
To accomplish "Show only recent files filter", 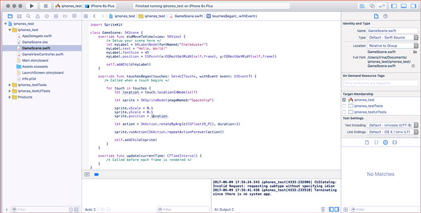I will pos(71,210).
